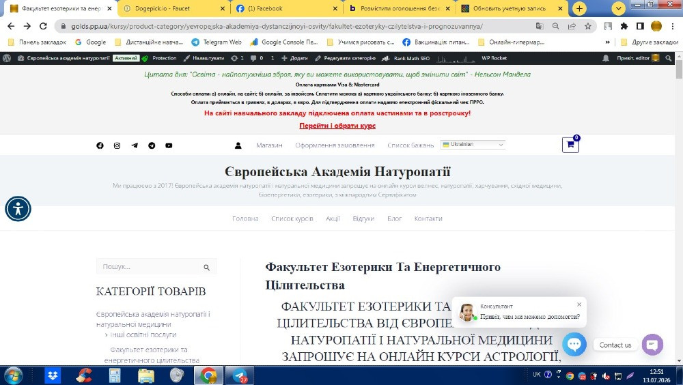Open the Instagram social icon in header
This screenshot has height=385, width=683.
117,145
